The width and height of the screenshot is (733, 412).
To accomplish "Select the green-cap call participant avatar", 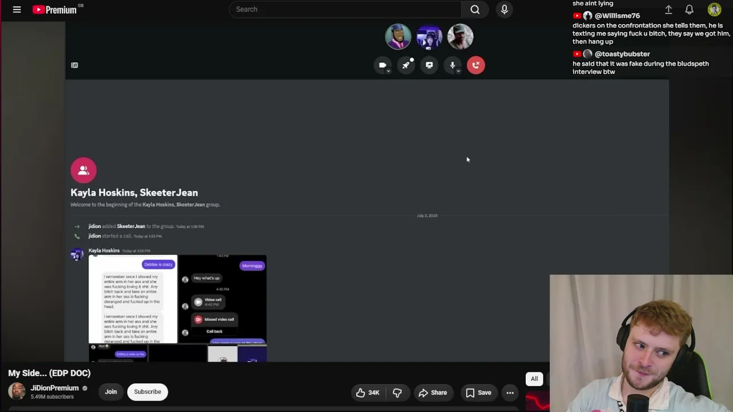I will (x=460, y=36).
